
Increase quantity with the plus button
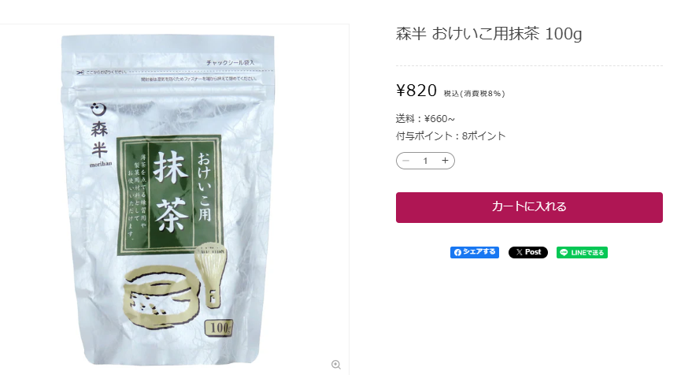445,161
